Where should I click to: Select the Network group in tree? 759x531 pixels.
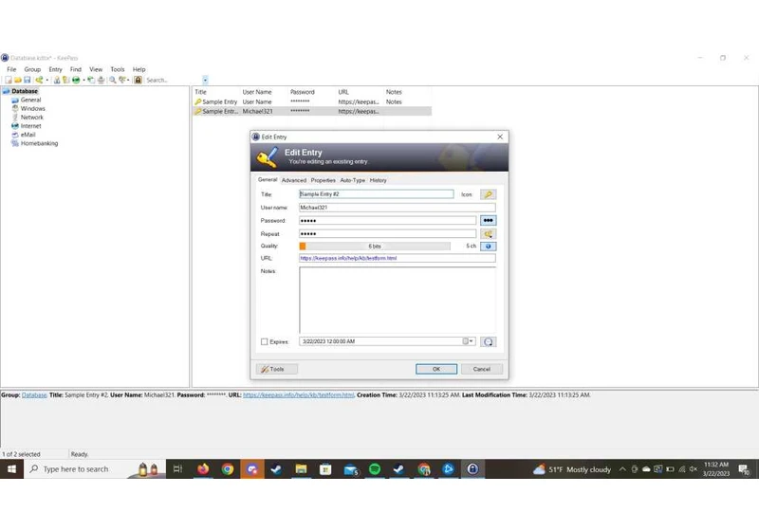pos(32,117)
